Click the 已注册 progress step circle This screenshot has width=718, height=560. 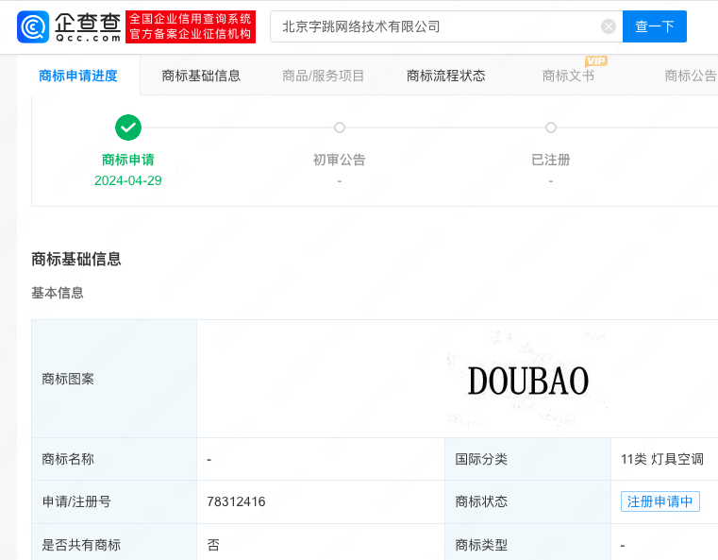coord(551,127)
